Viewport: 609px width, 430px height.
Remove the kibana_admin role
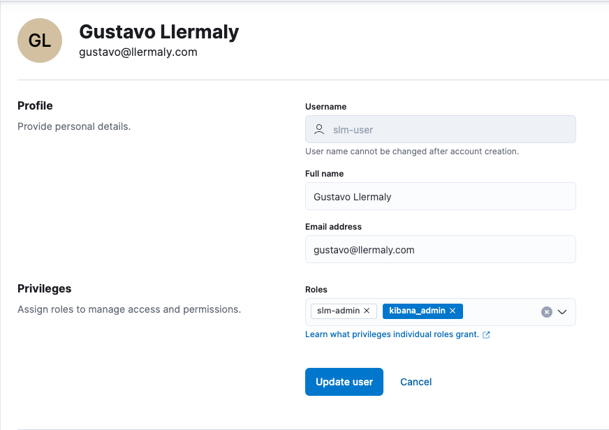pos(453,311)
